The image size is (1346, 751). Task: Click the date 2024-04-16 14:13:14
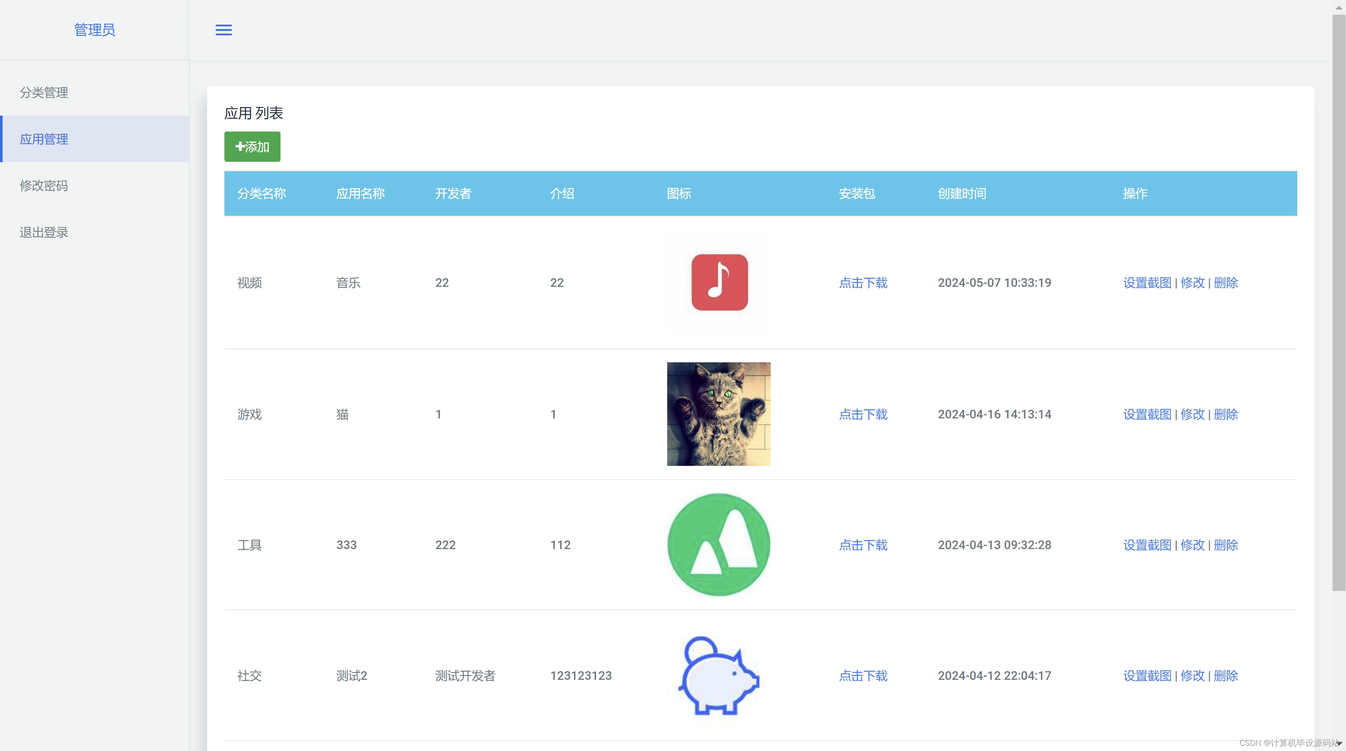994,414
